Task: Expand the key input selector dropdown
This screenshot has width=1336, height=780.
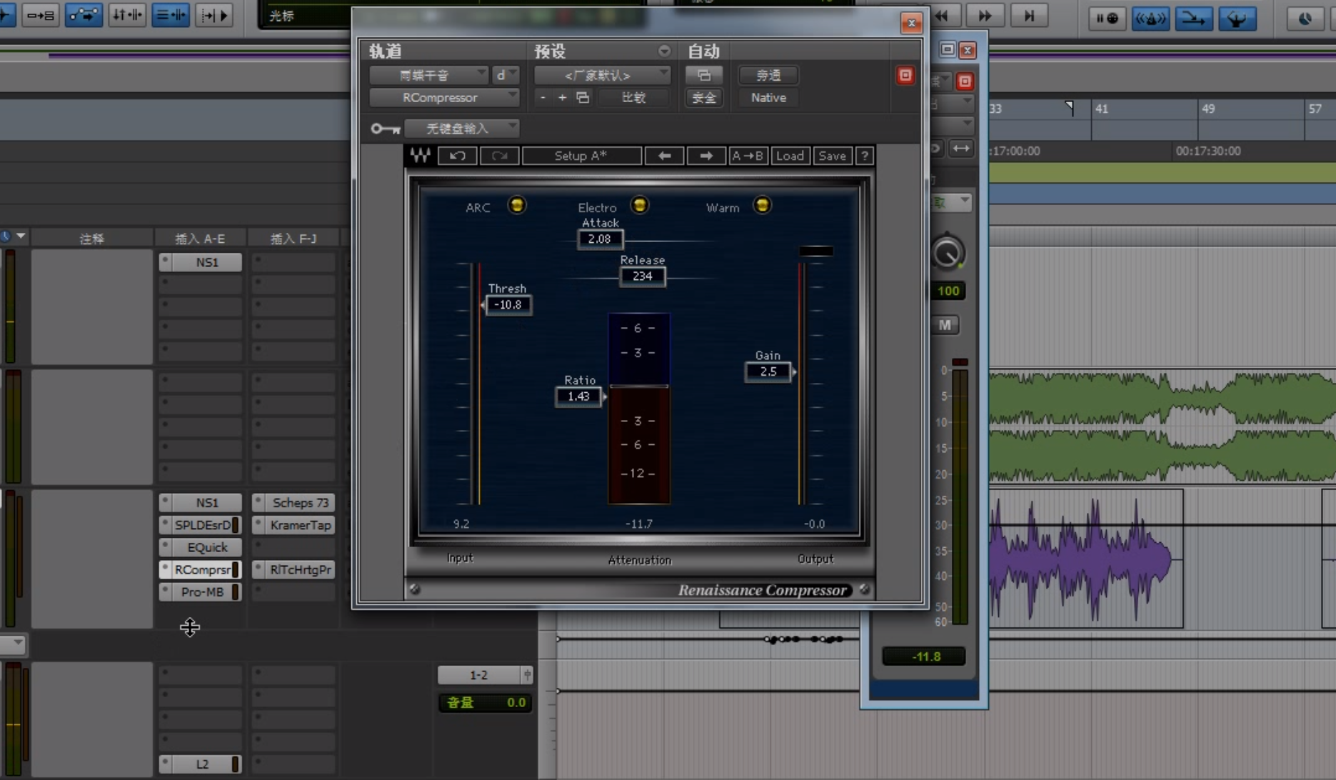Action: tap(461, 129)
